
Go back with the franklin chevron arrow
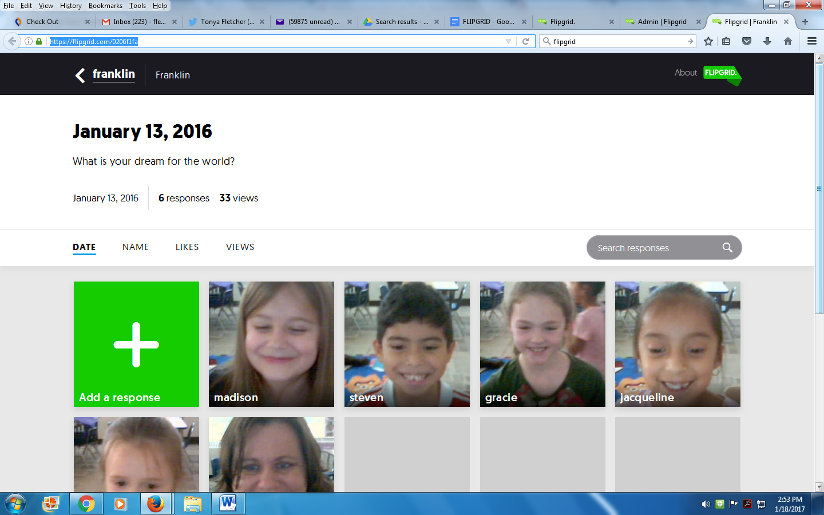click(80, 75)
